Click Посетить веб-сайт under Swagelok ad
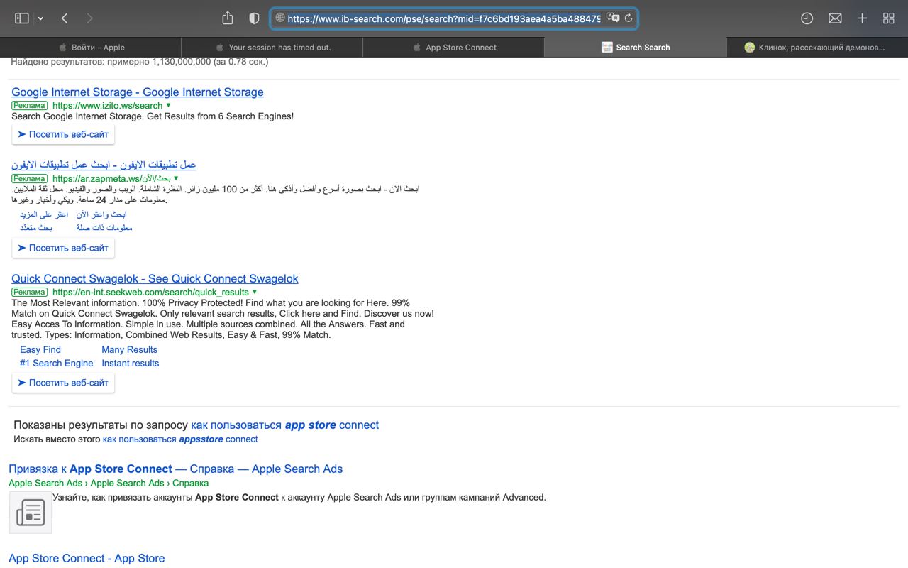This screenshot has width=908, height=568. (x=63, y=383)
